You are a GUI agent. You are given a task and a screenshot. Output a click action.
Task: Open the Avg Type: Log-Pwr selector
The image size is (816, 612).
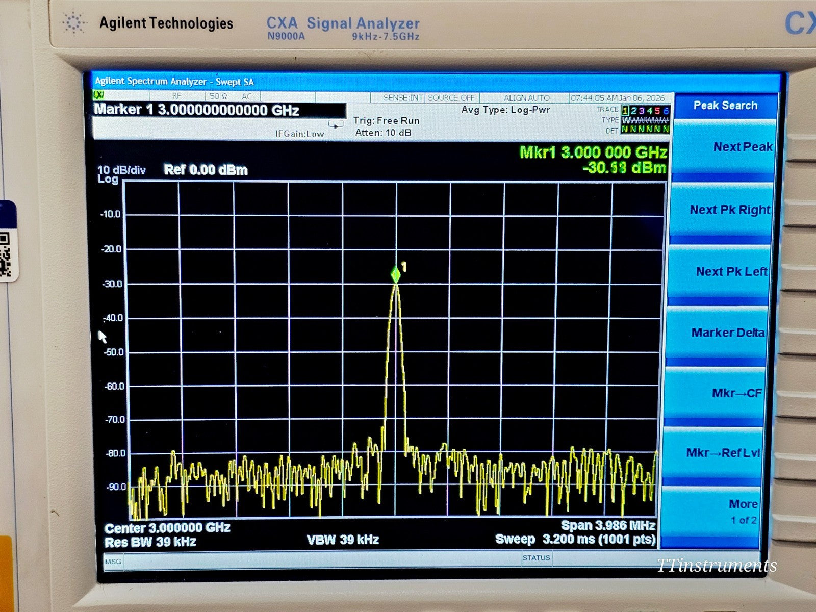[504, 110]
